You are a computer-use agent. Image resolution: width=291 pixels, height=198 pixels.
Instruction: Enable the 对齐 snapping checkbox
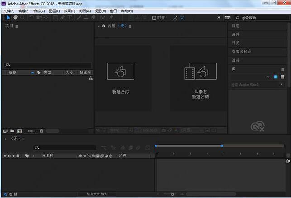[x=154, y=18]
